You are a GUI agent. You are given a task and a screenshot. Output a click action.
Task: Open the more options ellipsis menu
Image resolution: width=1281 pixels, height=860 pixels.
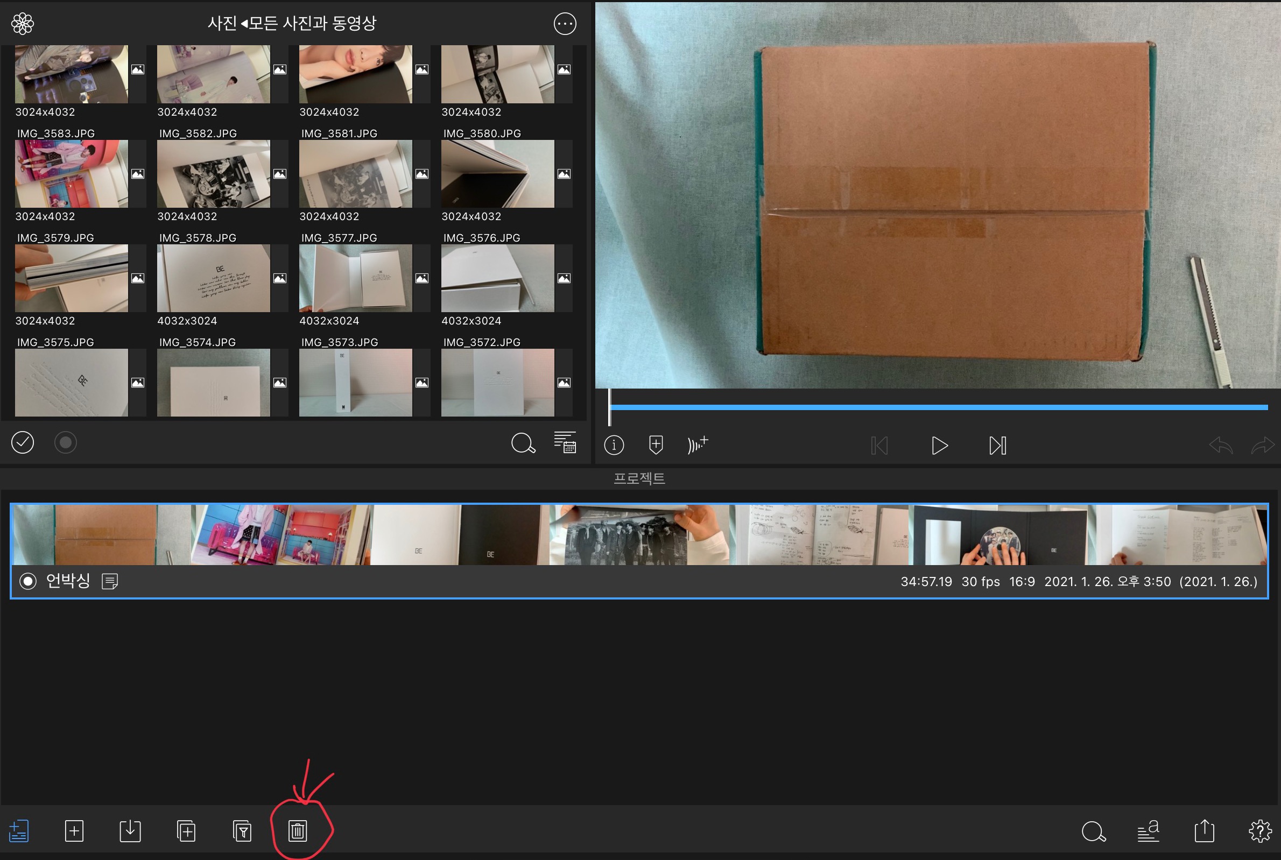pos(565,24)
